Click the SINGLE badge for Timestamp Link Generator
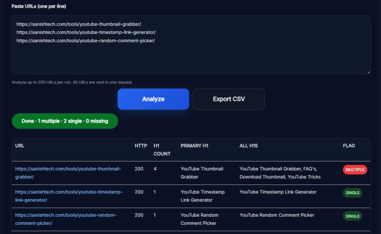 (x=352, y=193)
